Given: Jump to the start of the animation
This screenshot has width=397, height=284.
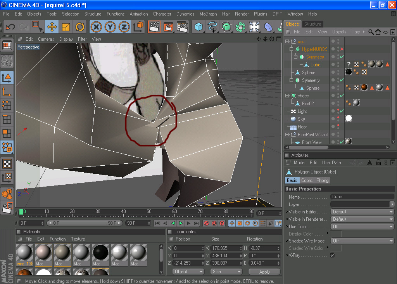Looking at the screenshot, I should (157, 223).
